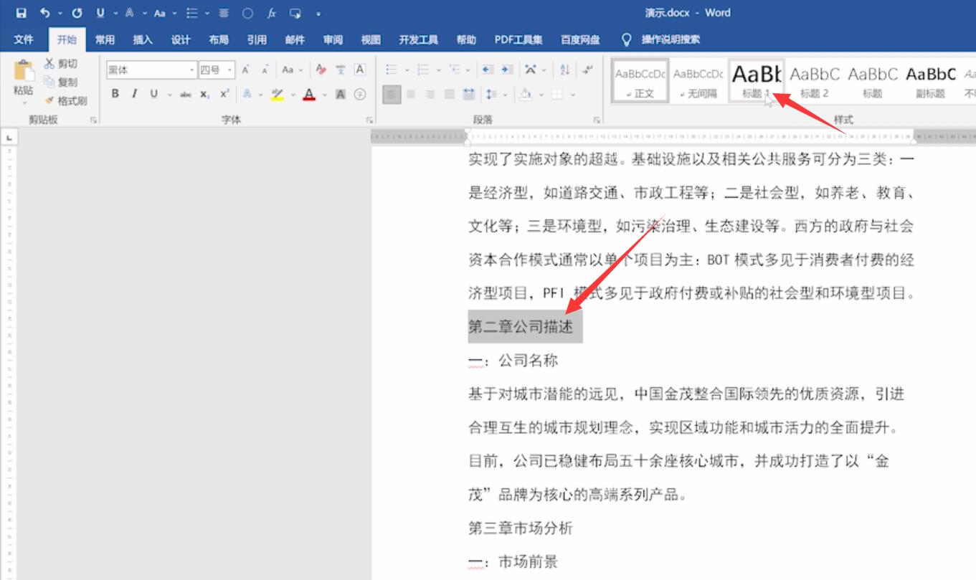The height and width of the screenshot is (580, 976).
Task: Toggle superscript x² formatting
Action: [224, 94]
